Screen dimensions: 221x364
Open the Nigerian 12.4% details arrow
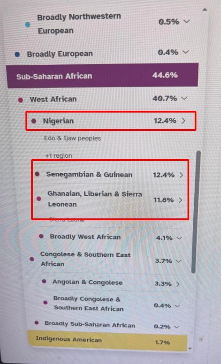[x=183, y=121]
